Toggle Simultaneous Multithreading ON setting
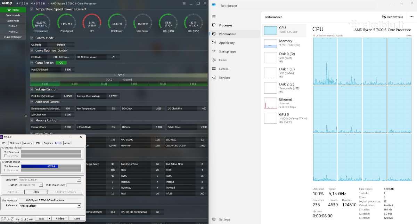 (68, 109)
